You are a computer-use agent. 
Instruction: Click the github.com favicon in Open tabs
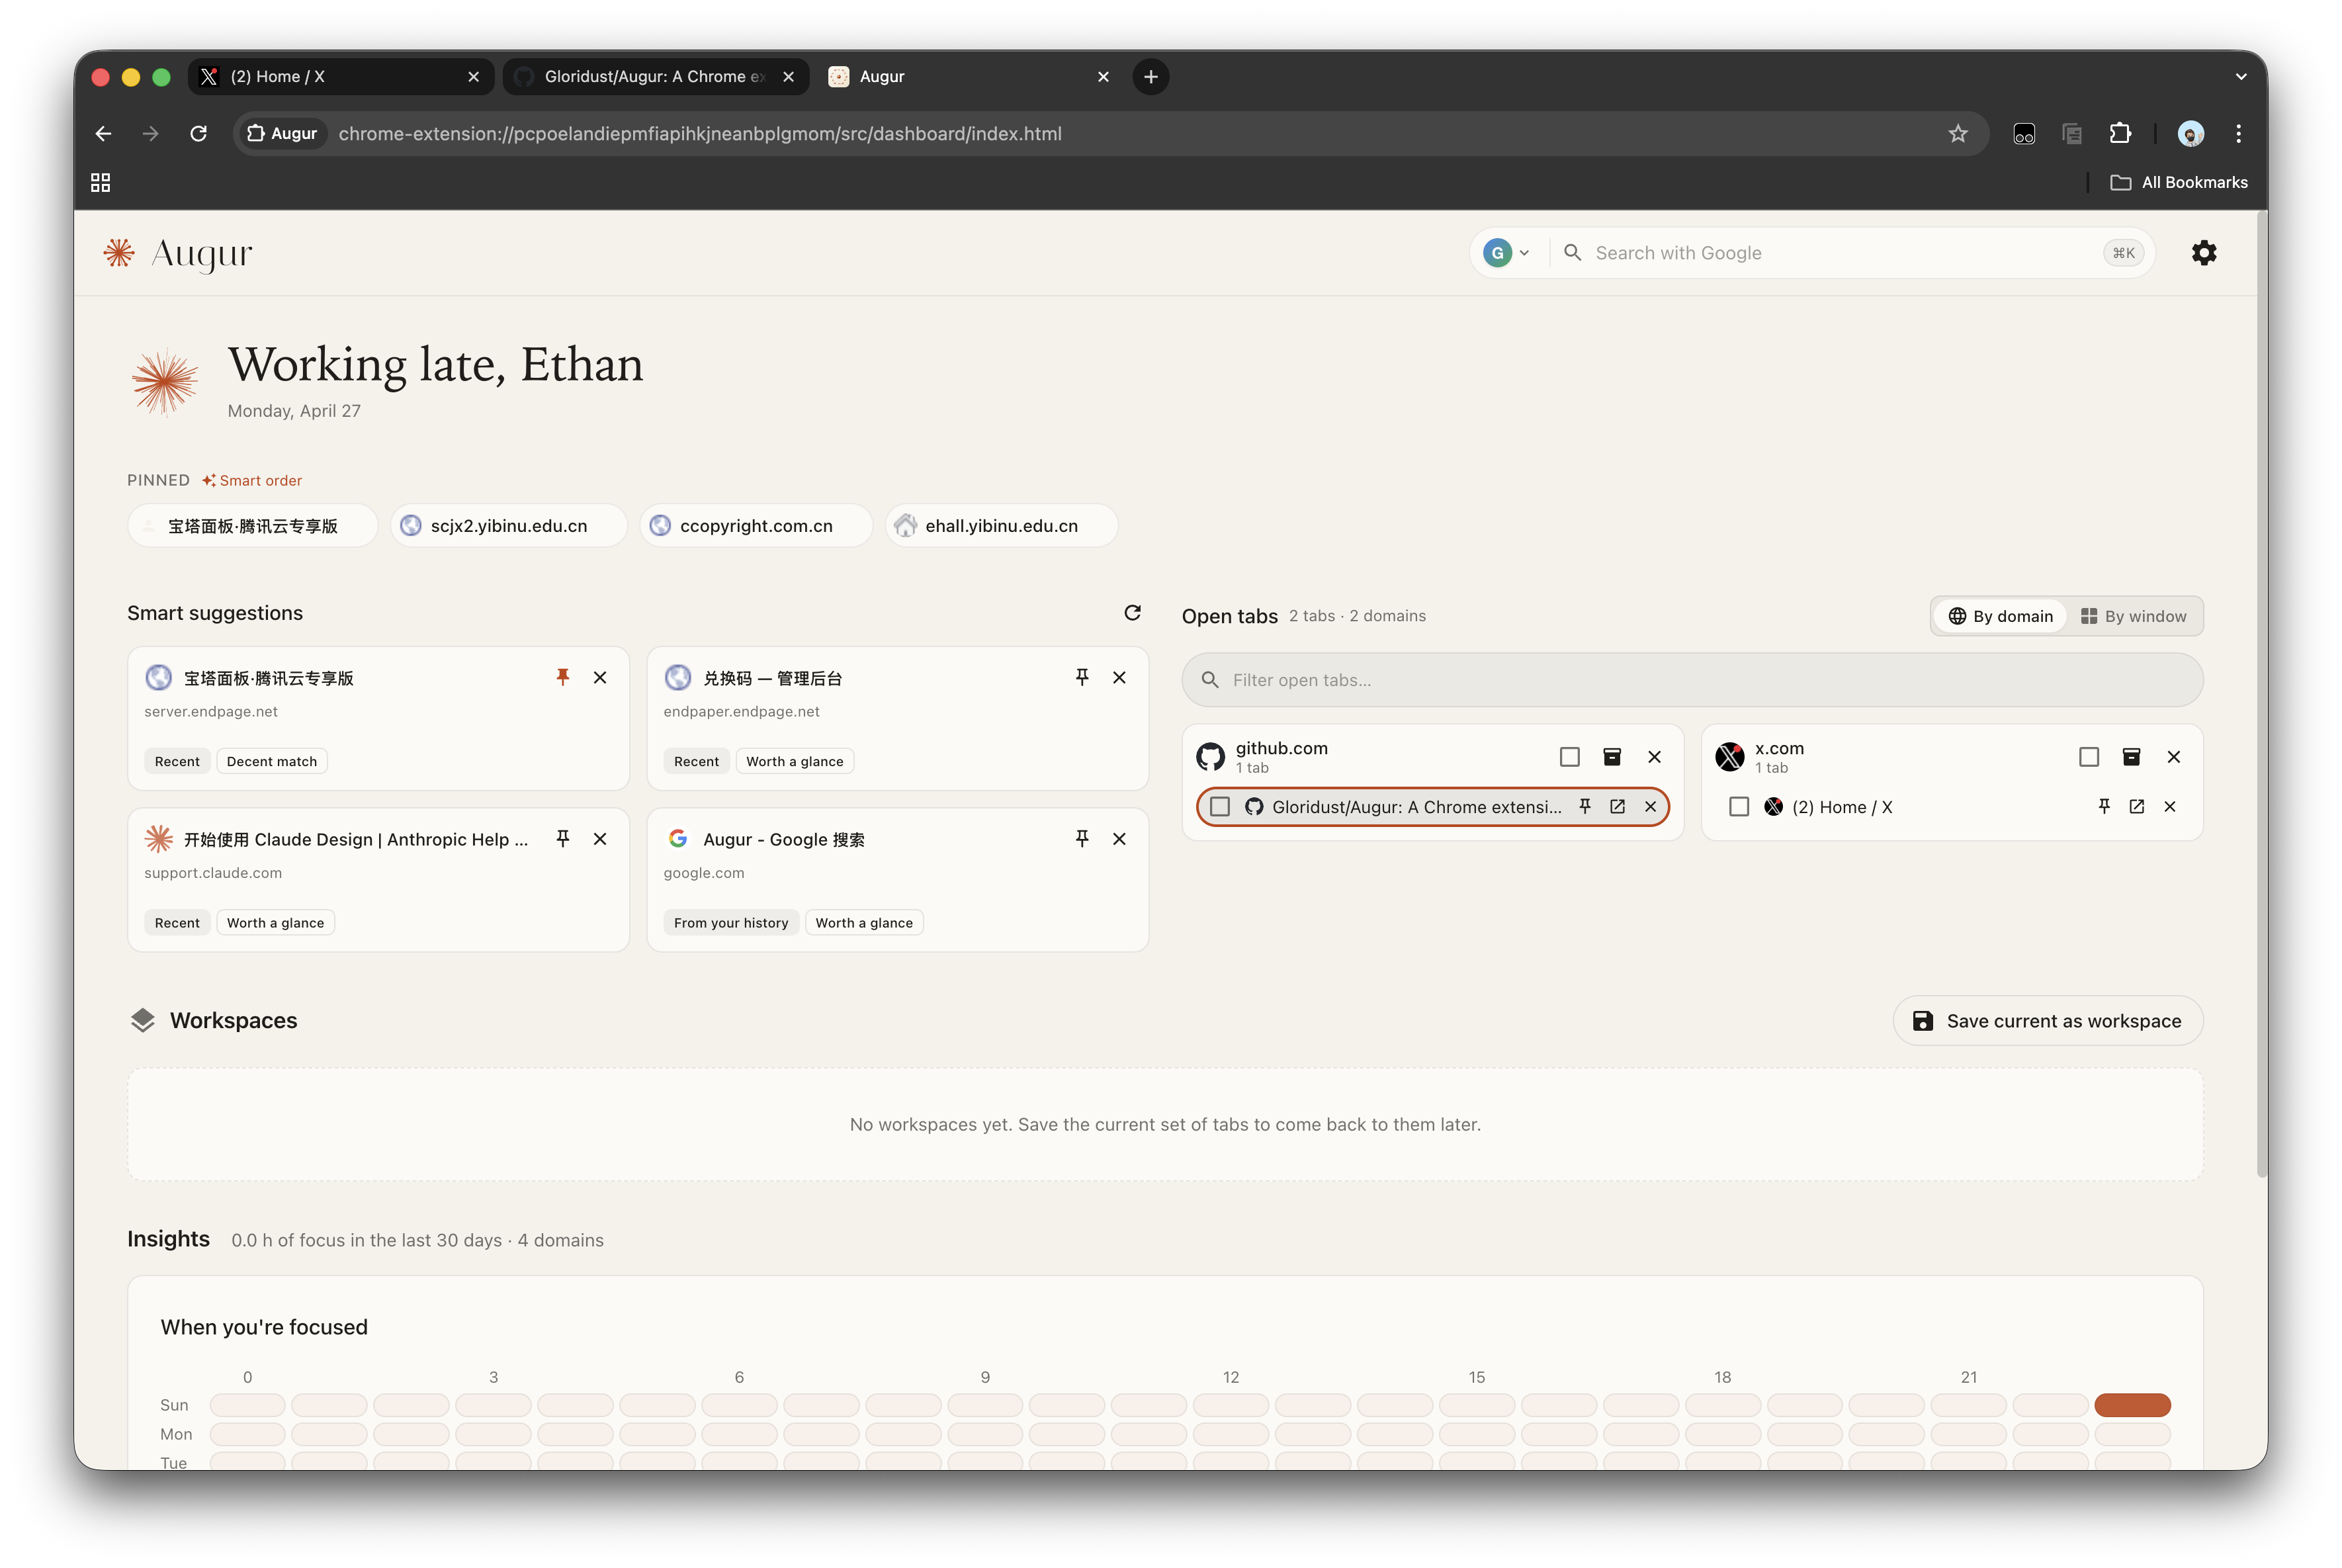tap(1210, 757)
